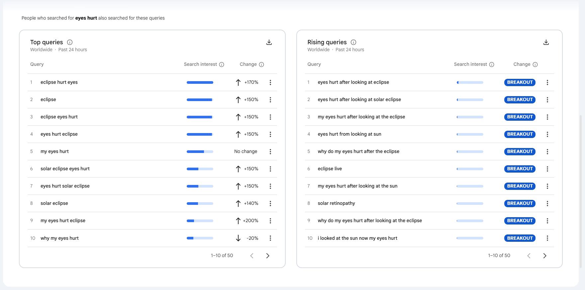Open more options for 'eyes hurt from looking at sun'
Viewport: 585px width, 290px height.
click(547, 134)
